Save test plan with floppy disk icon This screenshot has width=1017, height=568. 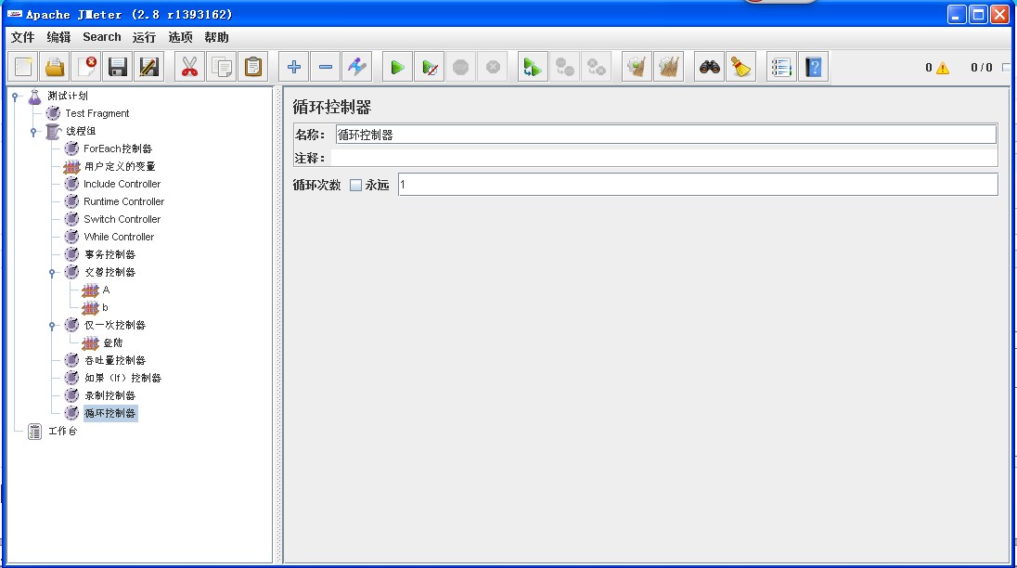(118, 67)
